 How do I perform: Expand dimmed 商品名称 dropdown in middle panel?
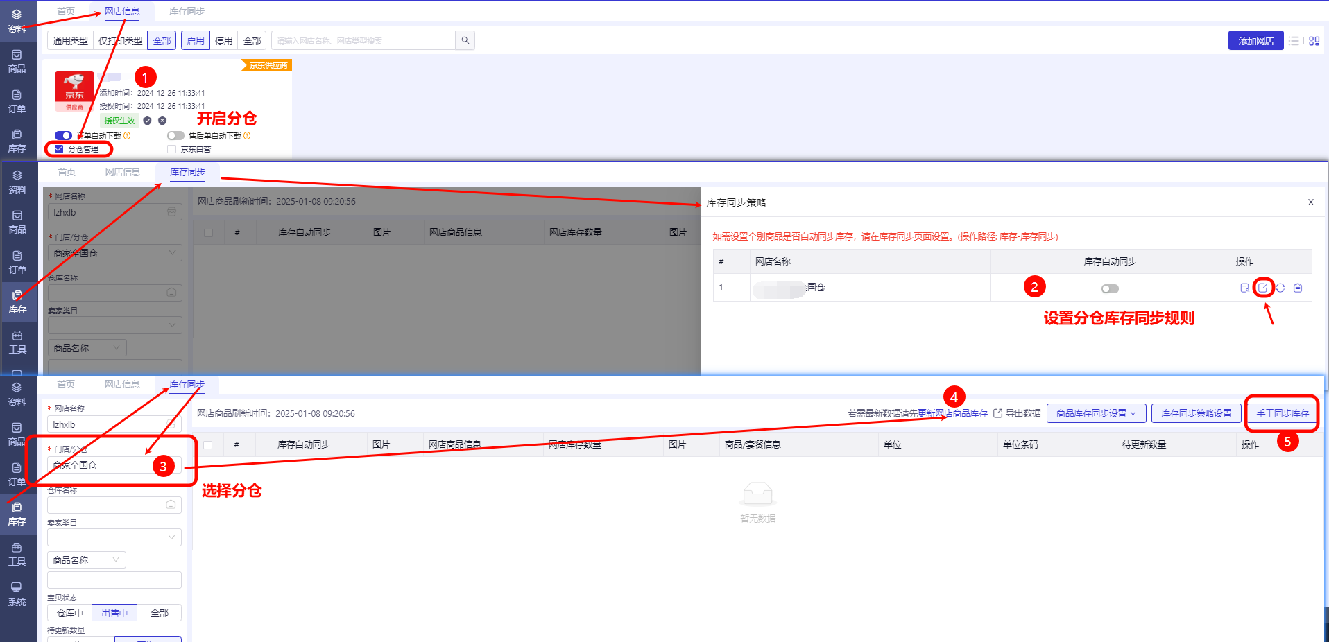[x=87, y=348]
